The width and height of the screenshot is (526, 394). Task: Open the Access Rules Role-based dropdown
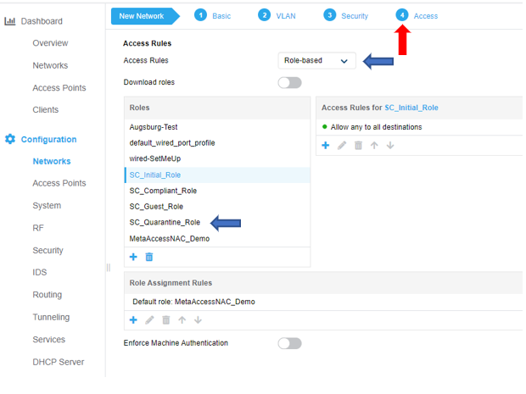[316, 61]
